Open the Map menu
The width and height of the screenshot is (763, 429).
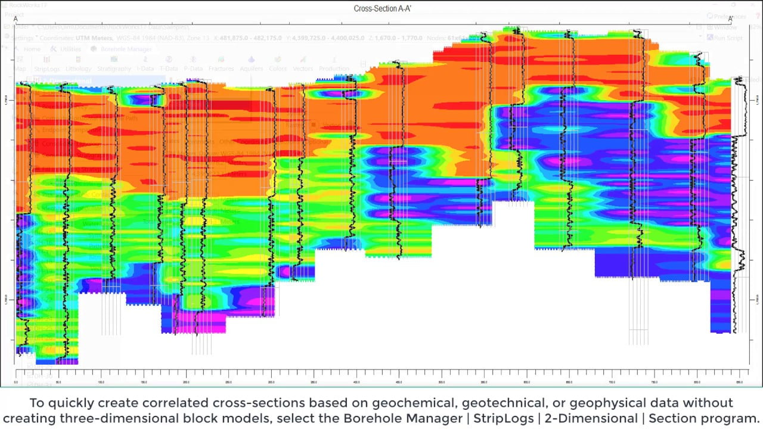point(20,64)
